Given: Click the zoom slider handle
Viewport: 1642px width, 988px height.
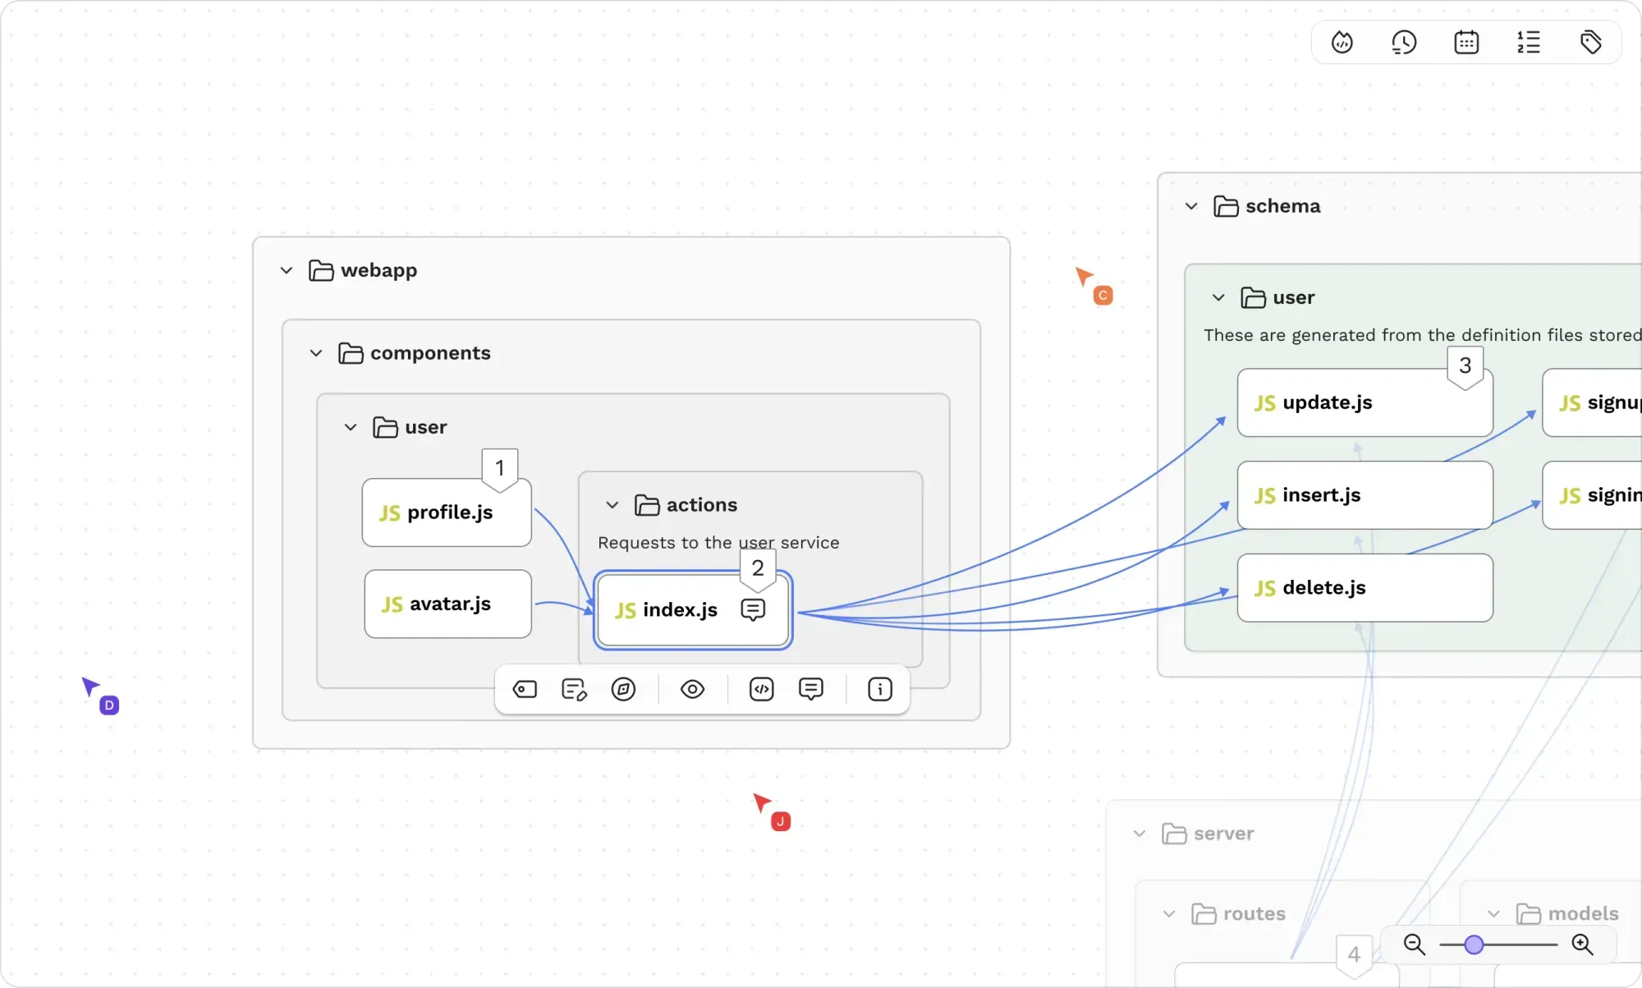Looking at the screenshot, I should (x=1474, y=944).
